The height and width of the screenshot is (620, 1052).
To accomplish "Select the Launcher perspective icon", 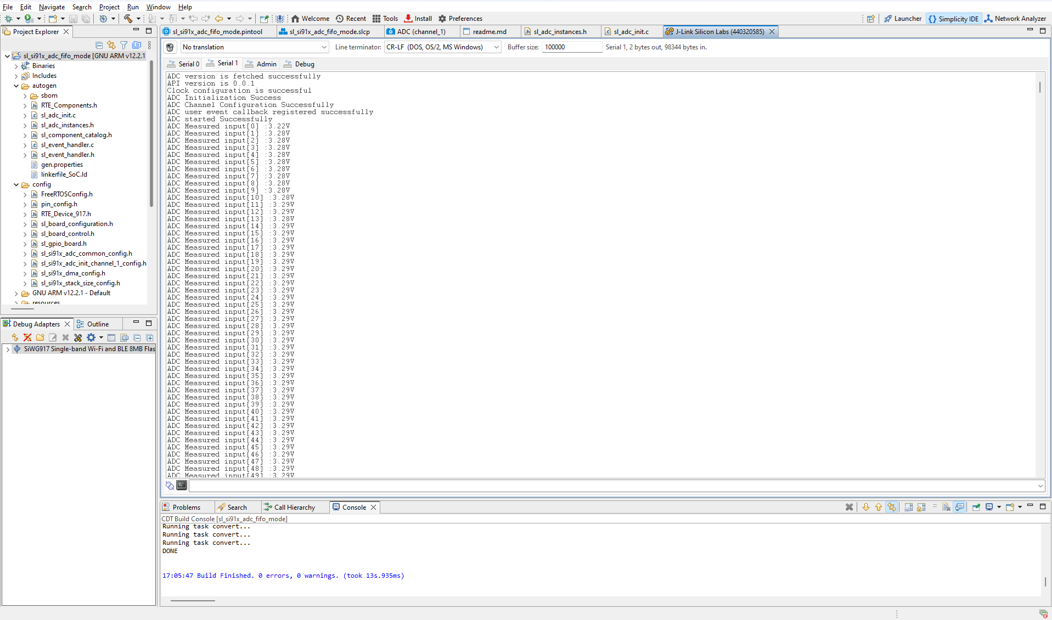I will click(903, 18).
